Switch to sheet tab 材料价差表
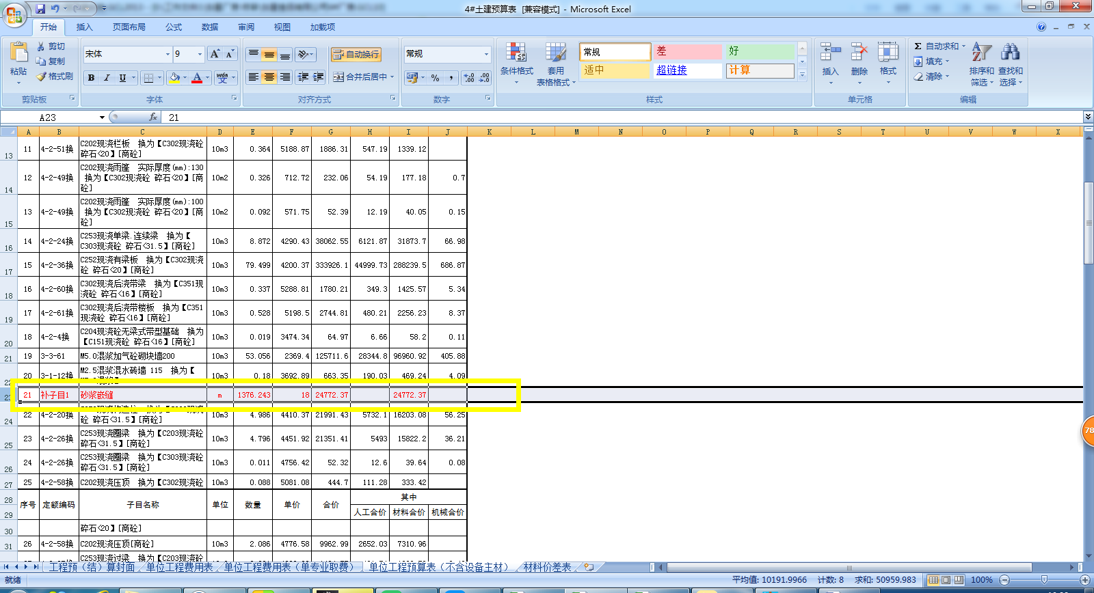1094x593 pixels. coord(548,567)
